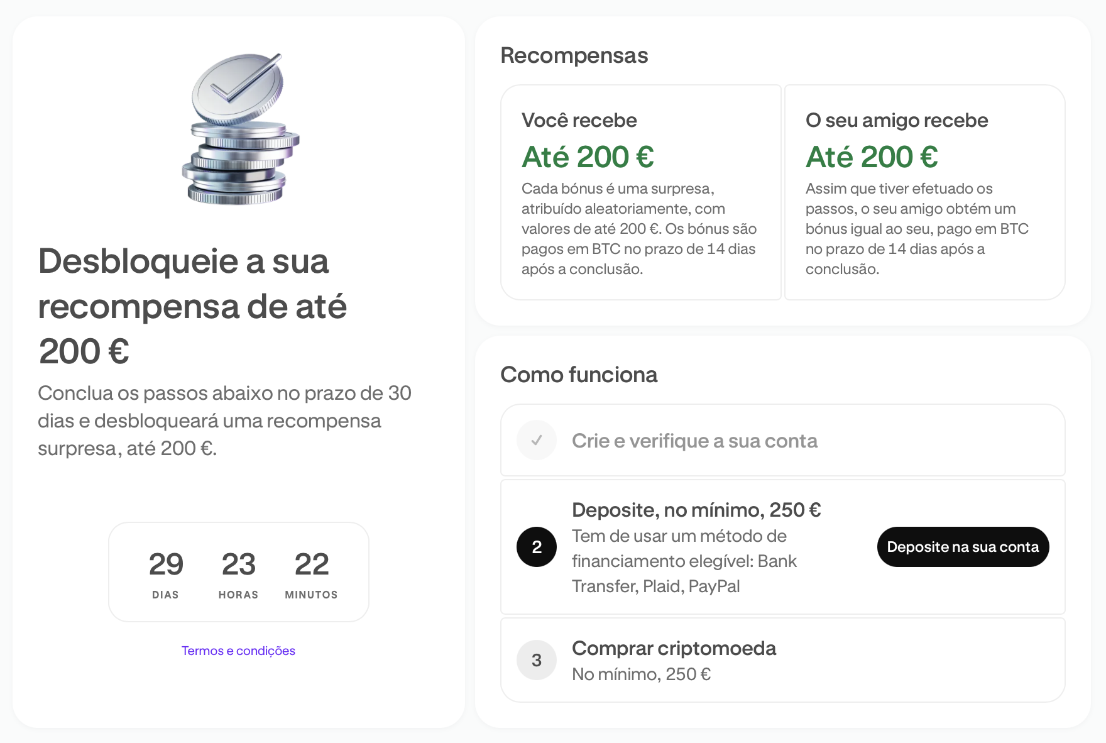Click the Como funciona section heading
This screenshot has height=743, width=1106.
point(579,375)
